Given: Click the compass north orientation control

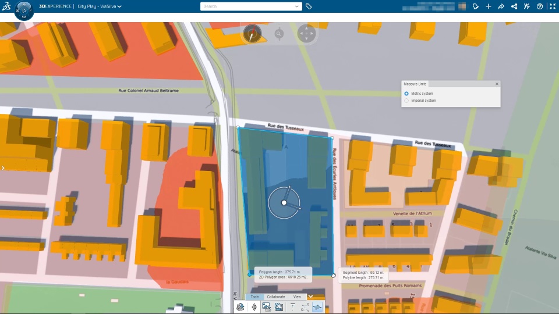Looking at the screenshot, I should pos(252,34).
